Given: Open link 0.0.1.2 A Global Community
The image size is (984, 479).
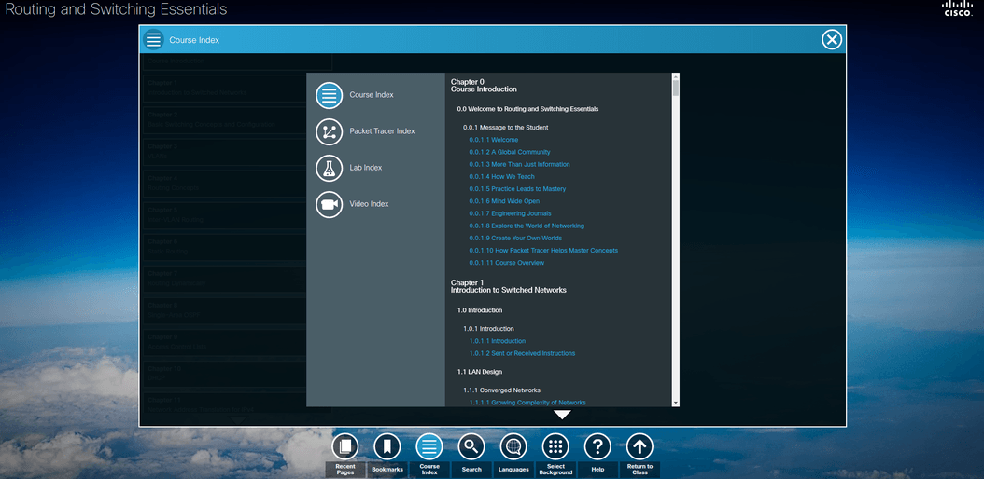Looking at the screenshot, I should coord(510,152).
